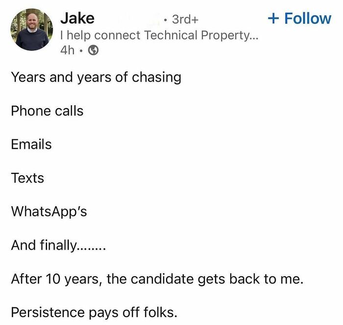This screenshot has height=325, width=343.
Task: Follow Jake using the Follow button
Action: coord(299,18)
